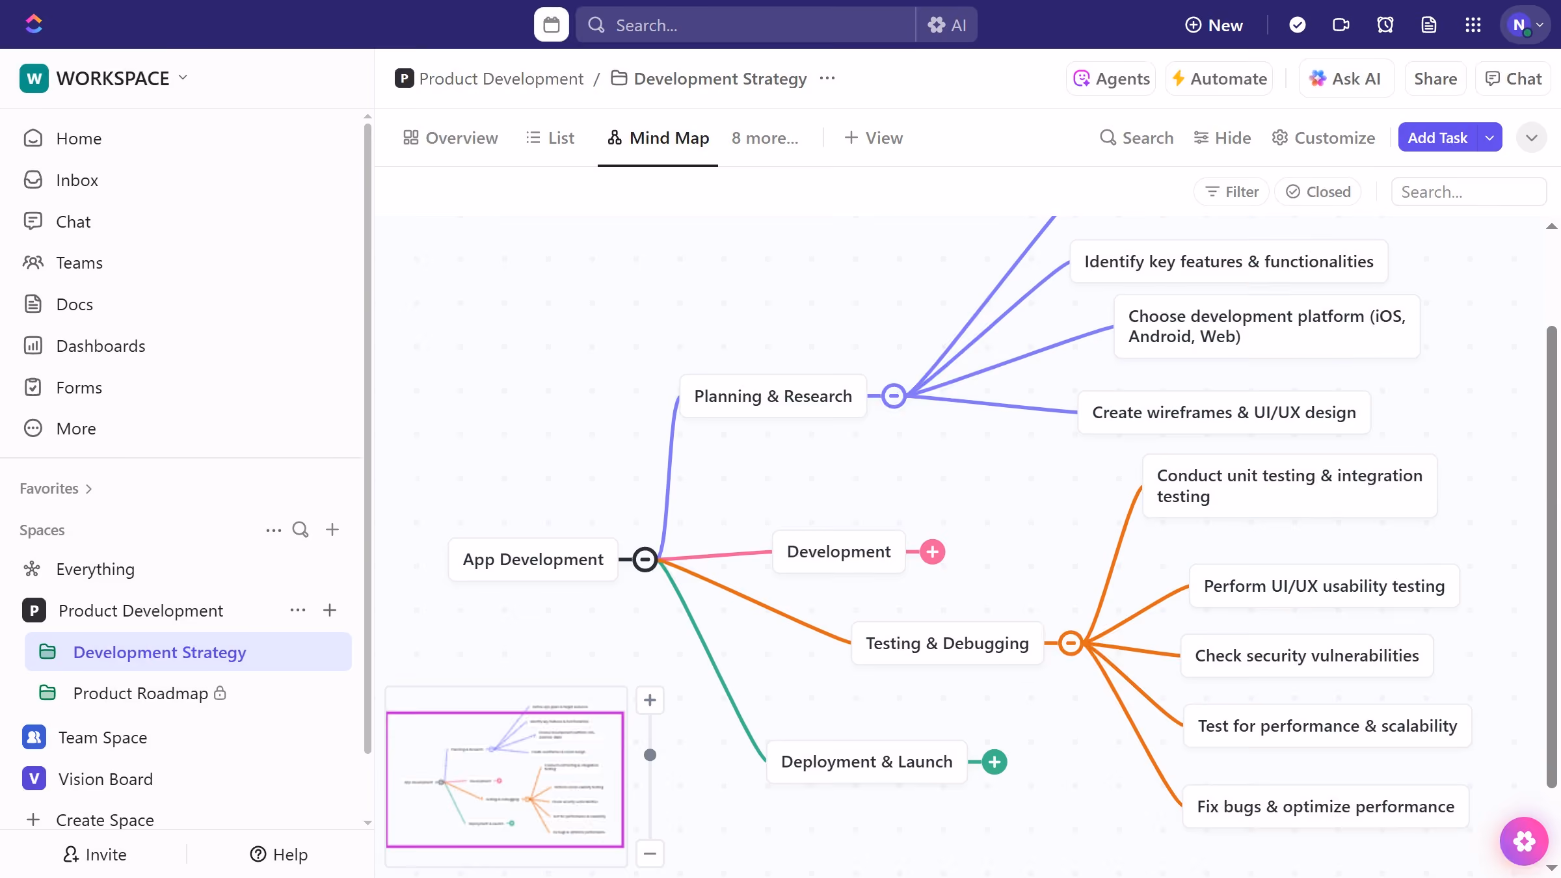
Task: Open the nine-dot apps grid icon
Action: point(1473,25)
